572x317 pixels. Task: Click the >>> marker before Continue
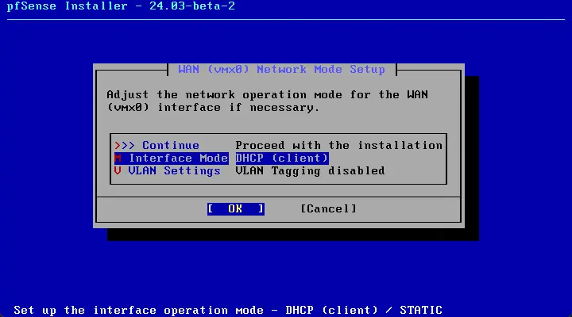[x=125, y=146]
